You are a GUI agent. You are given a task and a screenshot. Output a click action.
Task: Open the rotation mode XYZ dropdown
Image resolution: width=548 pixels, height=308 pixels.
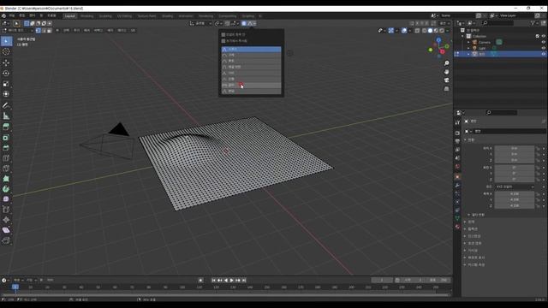[515, 187]
